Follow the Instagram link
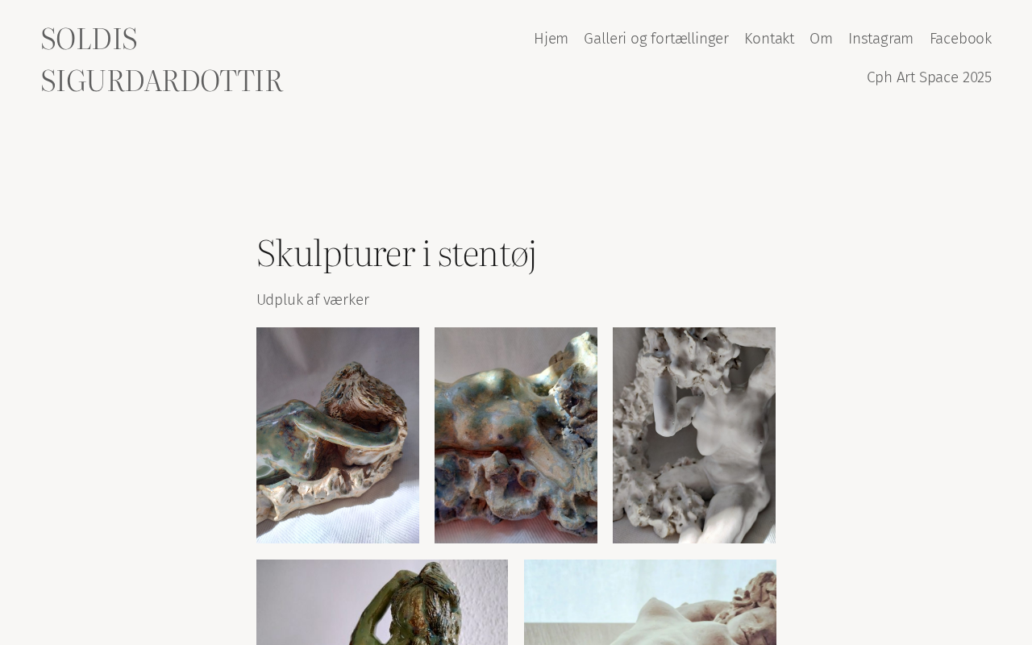This screenshot has width=1032, height=645. tap(880, 39)
